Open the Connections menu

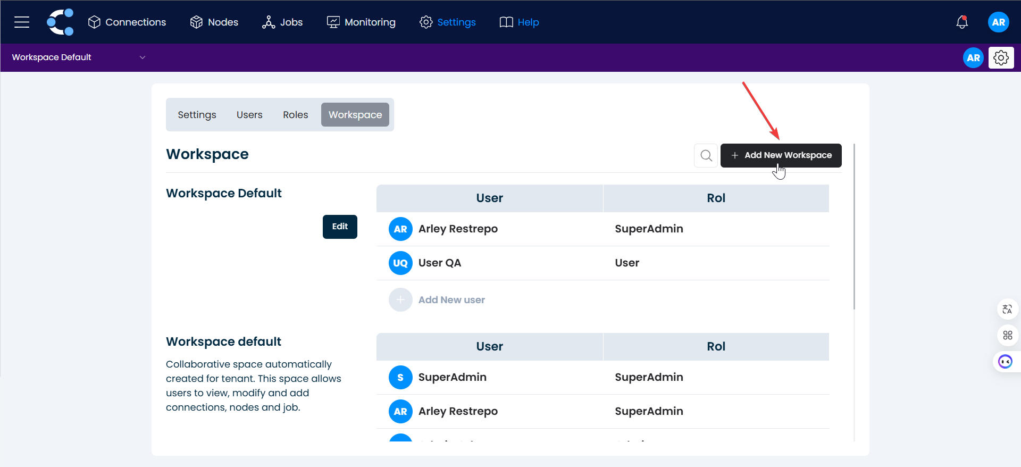tap(127, 22)
